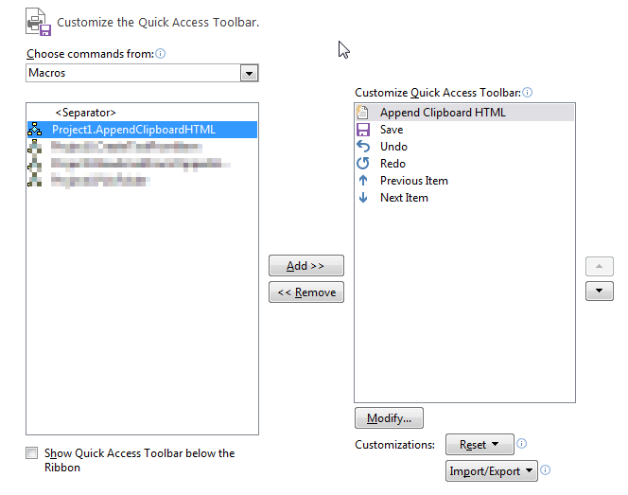Click the Project1.AppendClipboardHTML macro icon

point(34,130)
